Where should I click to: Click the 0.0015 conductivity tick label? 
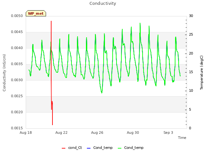(17, 128)
